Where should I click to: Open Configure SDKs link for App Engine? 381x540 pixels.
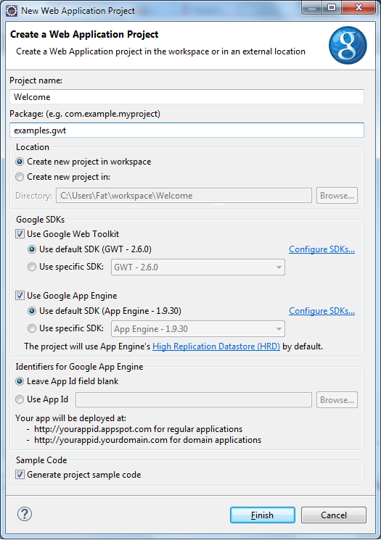(x=321, y=311)
